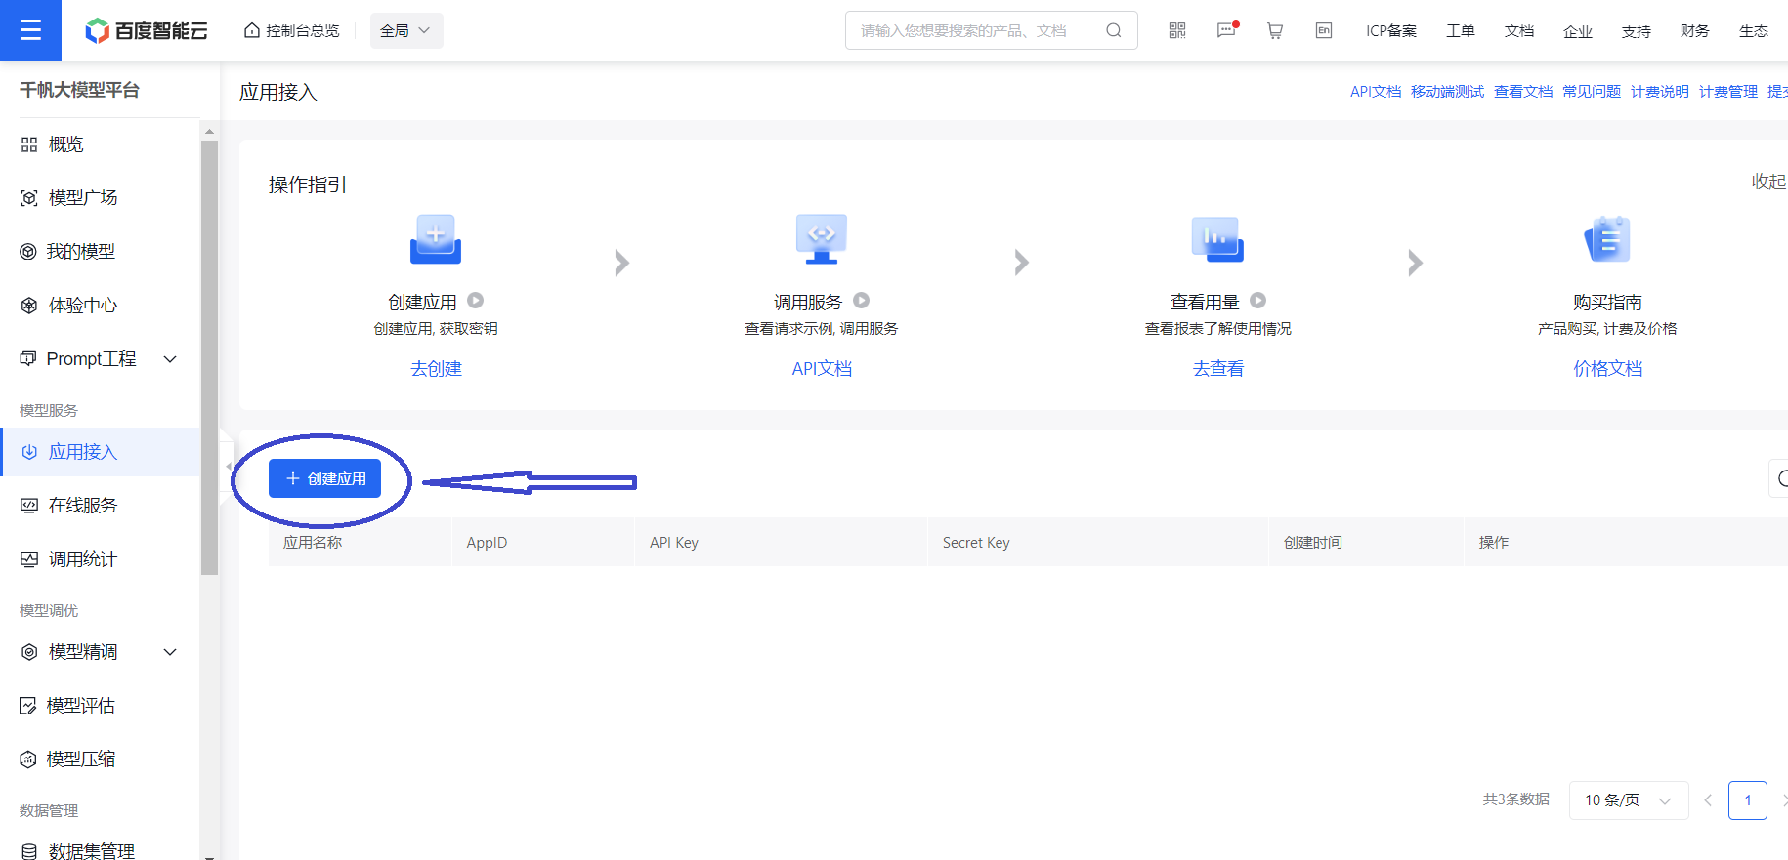1788x860 pixels.
Task: Collapse the guide with 收起
Action: pos(1768,182)
